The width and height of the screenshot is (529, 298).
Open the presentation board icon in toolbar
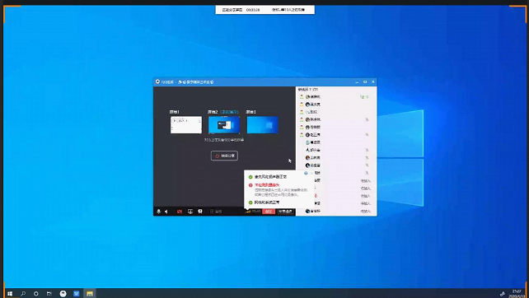[200, 212]
